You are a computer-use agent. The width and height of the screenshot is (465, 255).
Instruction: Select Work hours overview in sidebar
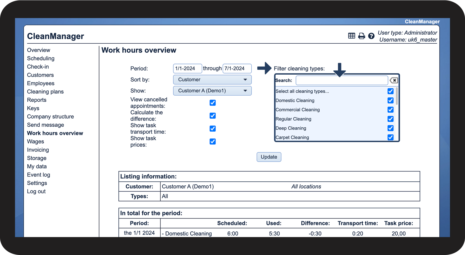pos(55,133)
